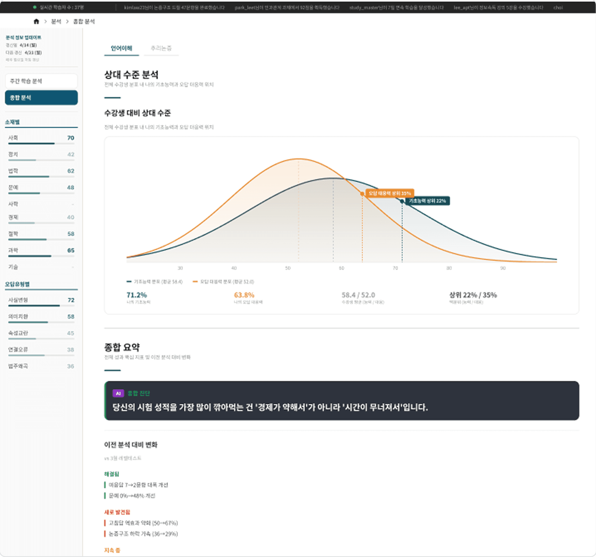Click the 분석 정보 업데이트 sidebar title
This screenshot has width=596, height=557.
click(23, 37)
